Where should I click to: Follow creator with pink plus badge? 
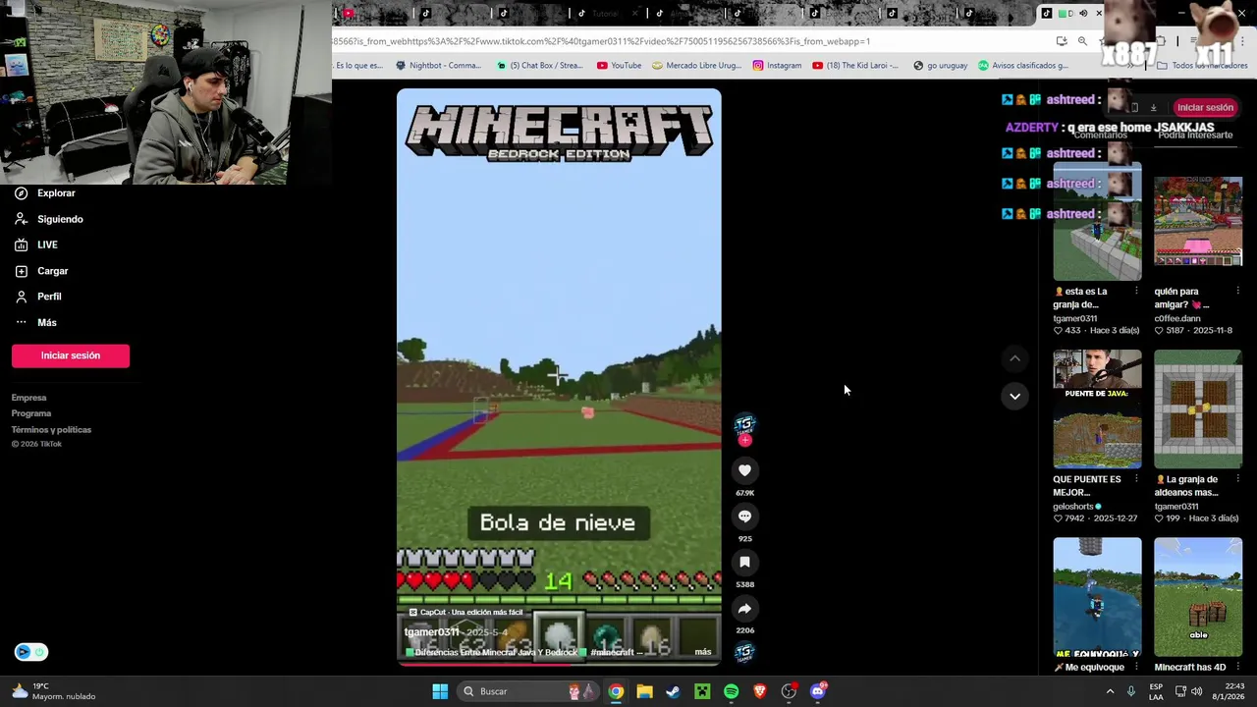(744, 441)
